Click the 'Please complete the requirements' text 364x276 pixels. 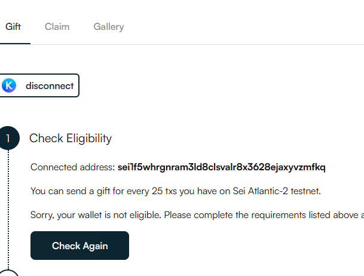click(235, 215)
